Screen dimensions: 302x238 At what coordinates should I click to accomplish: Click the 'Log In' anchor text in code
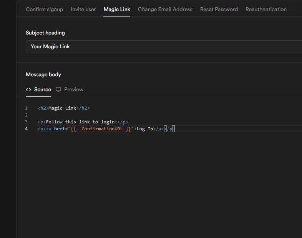145,129
